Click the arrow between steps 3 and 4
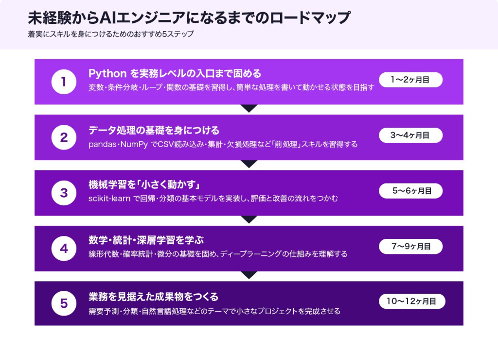 click(249, 219)
